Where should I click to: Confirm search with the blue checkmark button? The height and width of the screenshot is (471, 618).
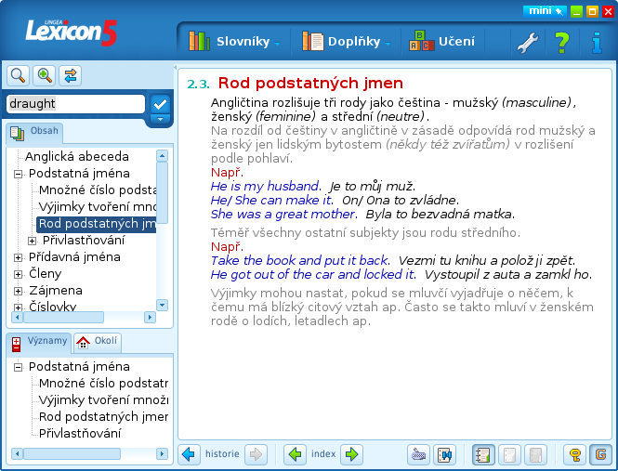click(160, 104)
